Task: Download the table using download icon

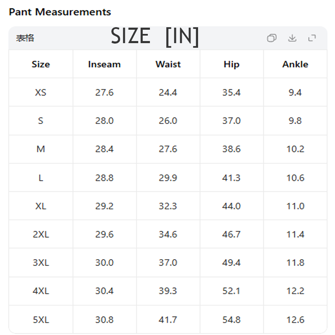Action: click(292, 38)
